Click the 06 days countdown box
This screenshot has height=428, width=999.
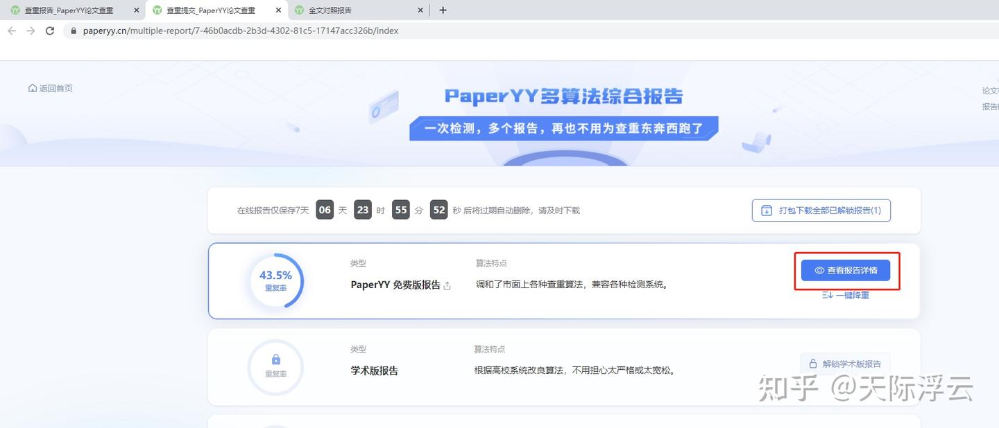(x=325, y=210)
